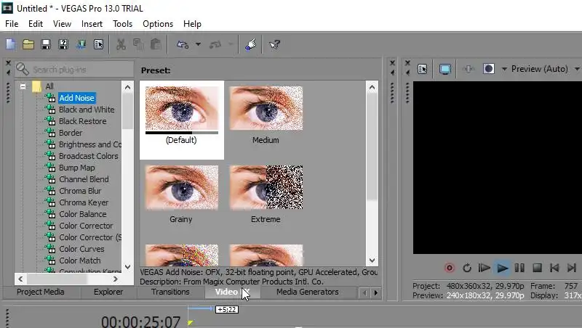
Task: Click the Render As toolbar icon
Action: pos(81,45)
